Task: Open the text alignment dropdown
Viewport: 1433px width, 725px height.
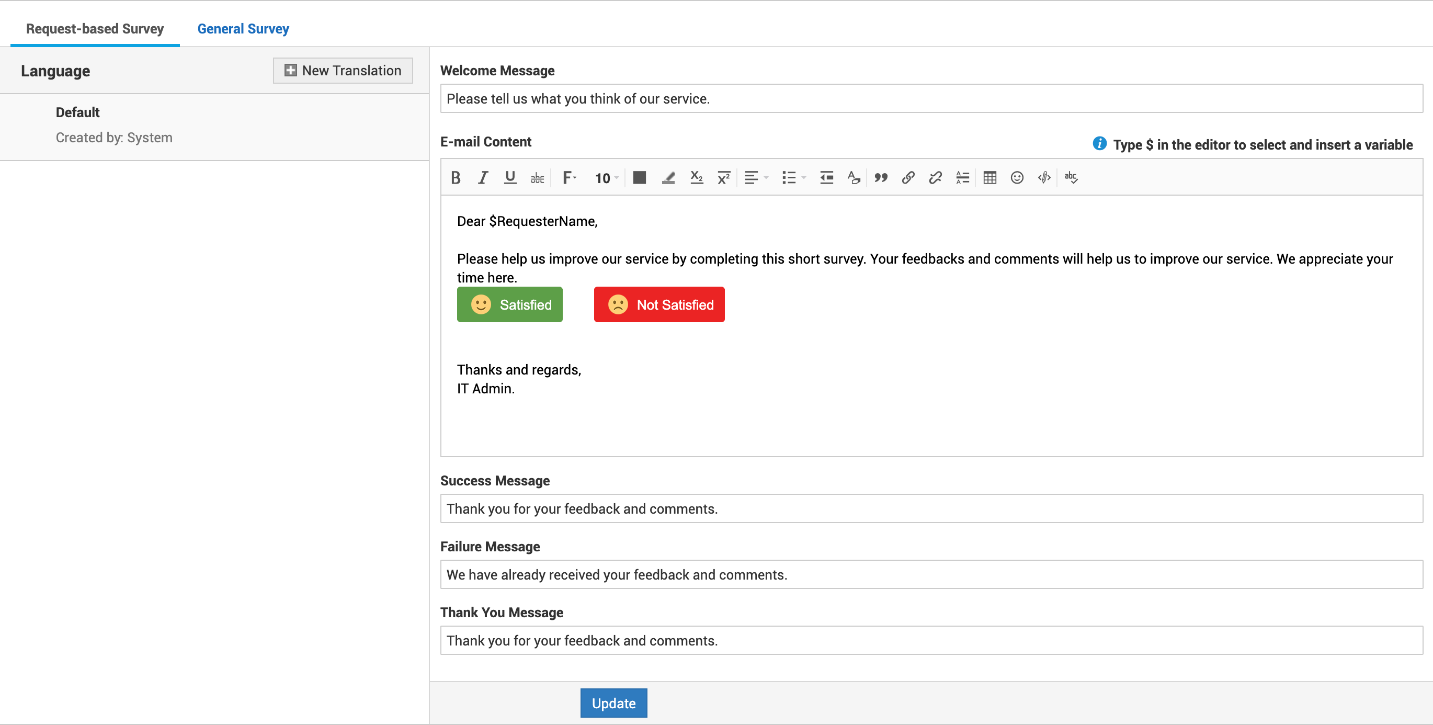Action: point(756,177)
